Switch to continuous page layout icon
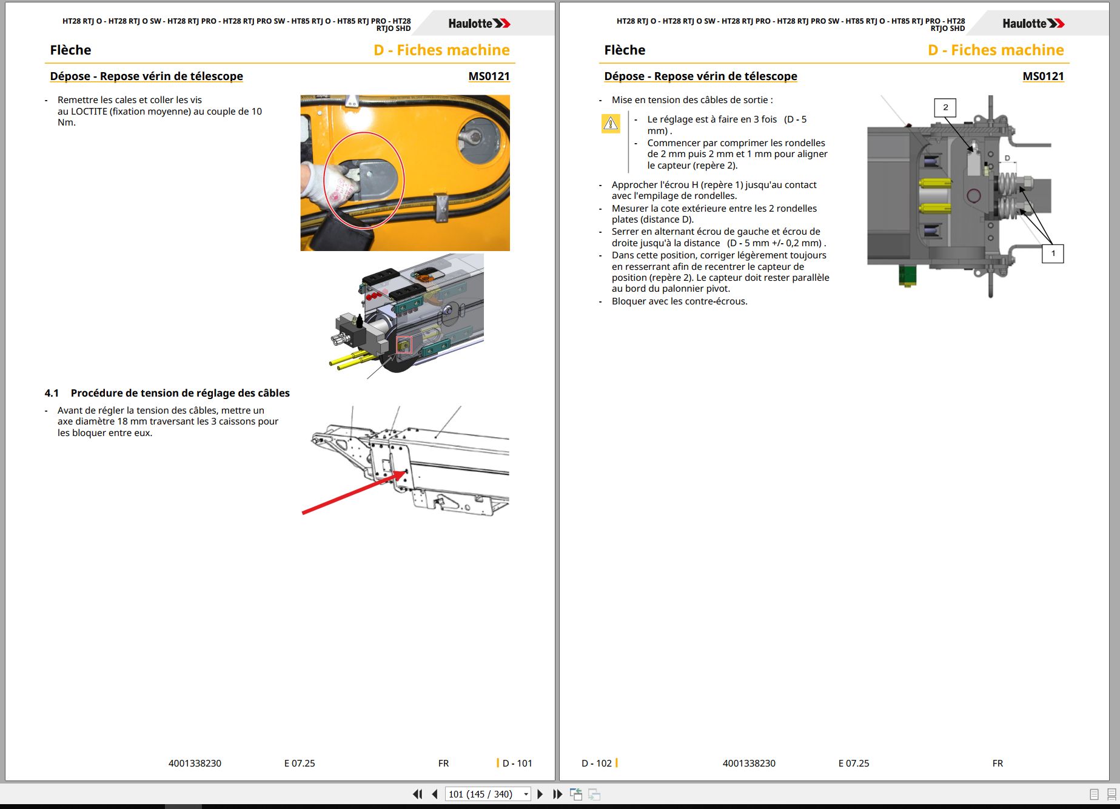Image resolution: width=1120 pixels, height=809 pixels. (1112, 794)
